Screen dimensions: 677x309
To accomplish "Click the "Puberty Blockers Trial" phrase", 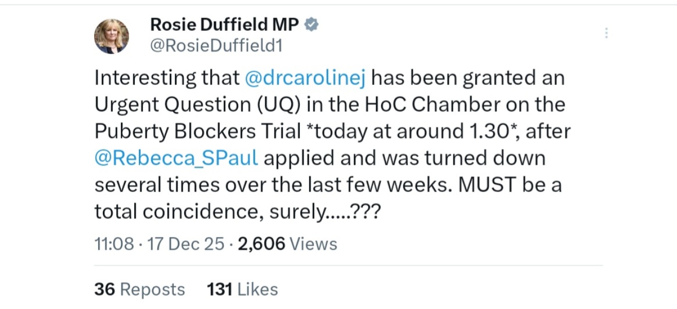I will [x=198, y=131].
